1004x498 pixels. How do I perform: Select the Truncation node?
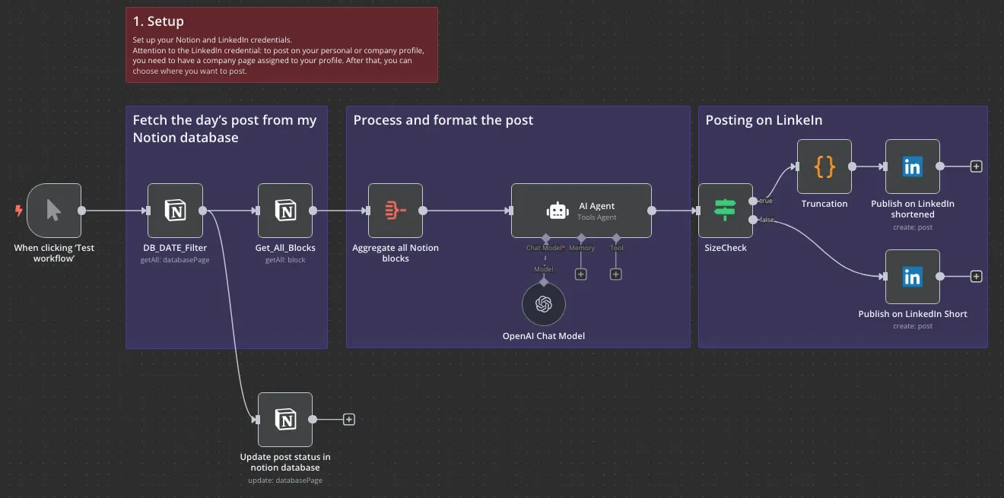824,167
